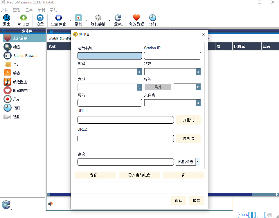The image size is (279, 218).
Task: Click the Station ID input field
Action: click(x=172, y=56)
